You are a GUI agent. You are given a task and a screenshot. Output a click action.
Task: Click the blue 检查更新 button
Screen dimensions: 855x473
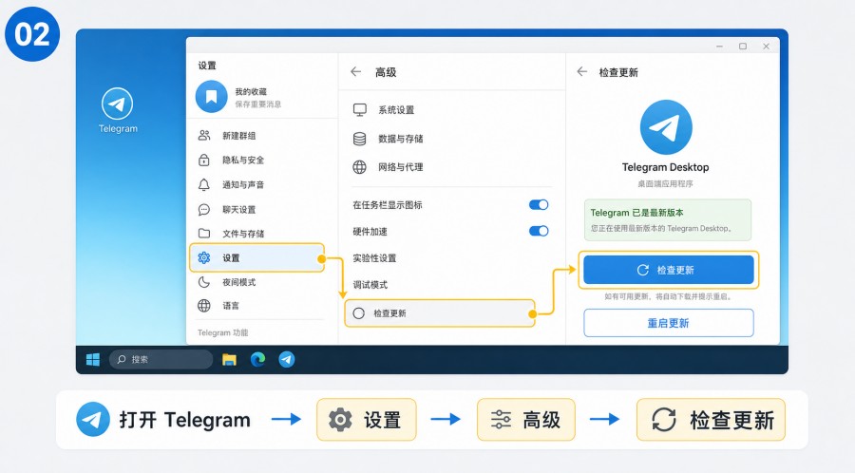(x=669, y=270)
